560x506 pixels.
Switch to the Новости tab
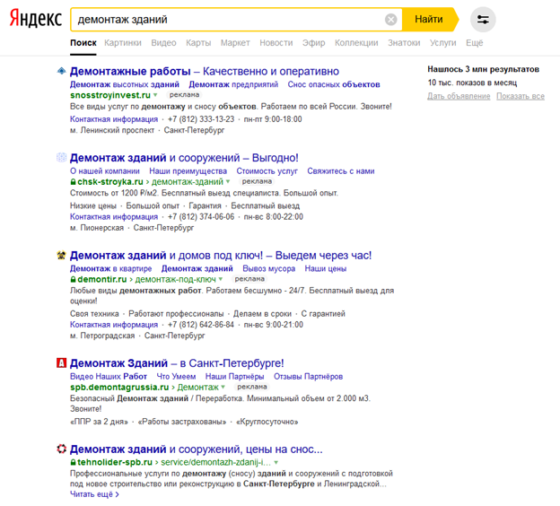coord(276,43)
